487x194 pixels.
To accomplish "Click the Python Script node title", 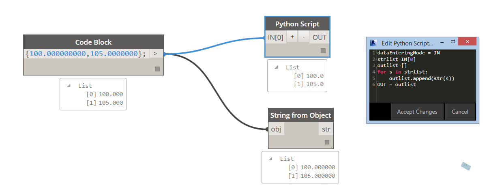I will click(x=297, y=24).
